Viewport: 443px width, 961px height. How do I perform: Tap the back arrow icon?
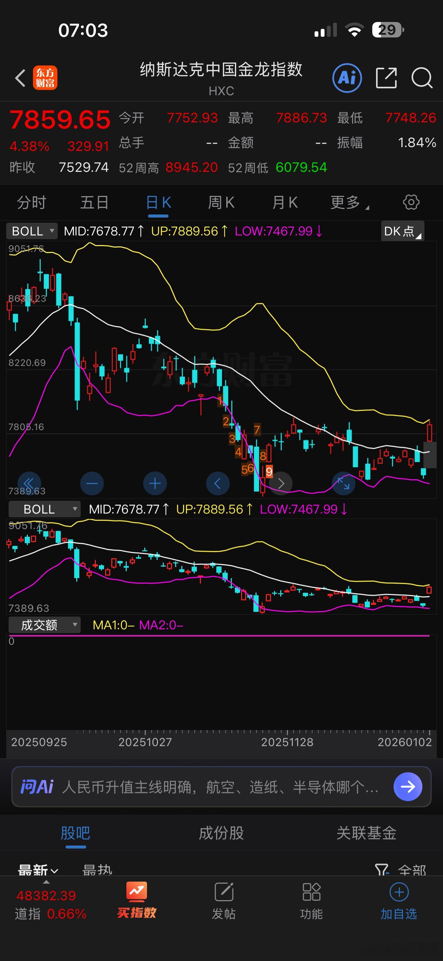(x=21, y=78)
